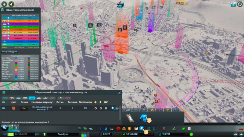
Task: Switch to the tram routes tab
Action: click(18, 98)
